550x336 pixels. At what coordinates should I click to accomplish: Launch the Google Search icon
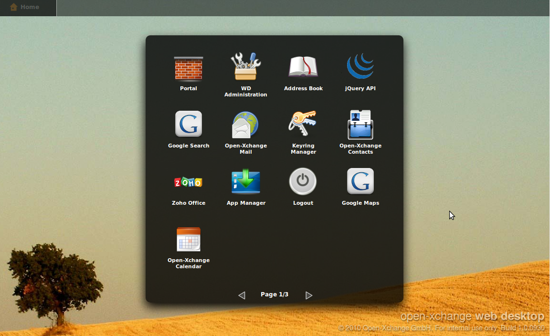[189, 124]
